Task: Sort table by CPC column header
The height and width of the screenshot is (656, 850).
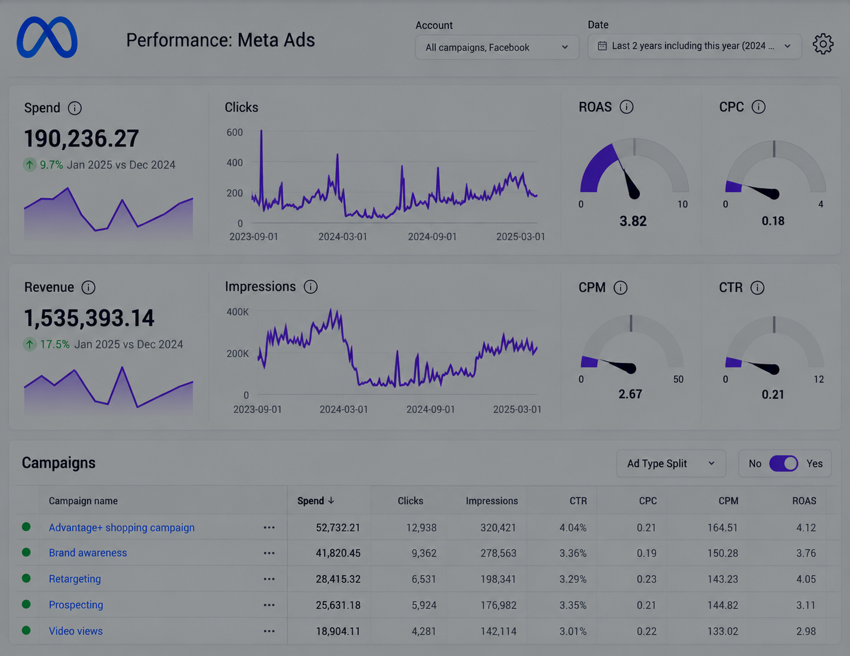Action: [x=648, y=501]
